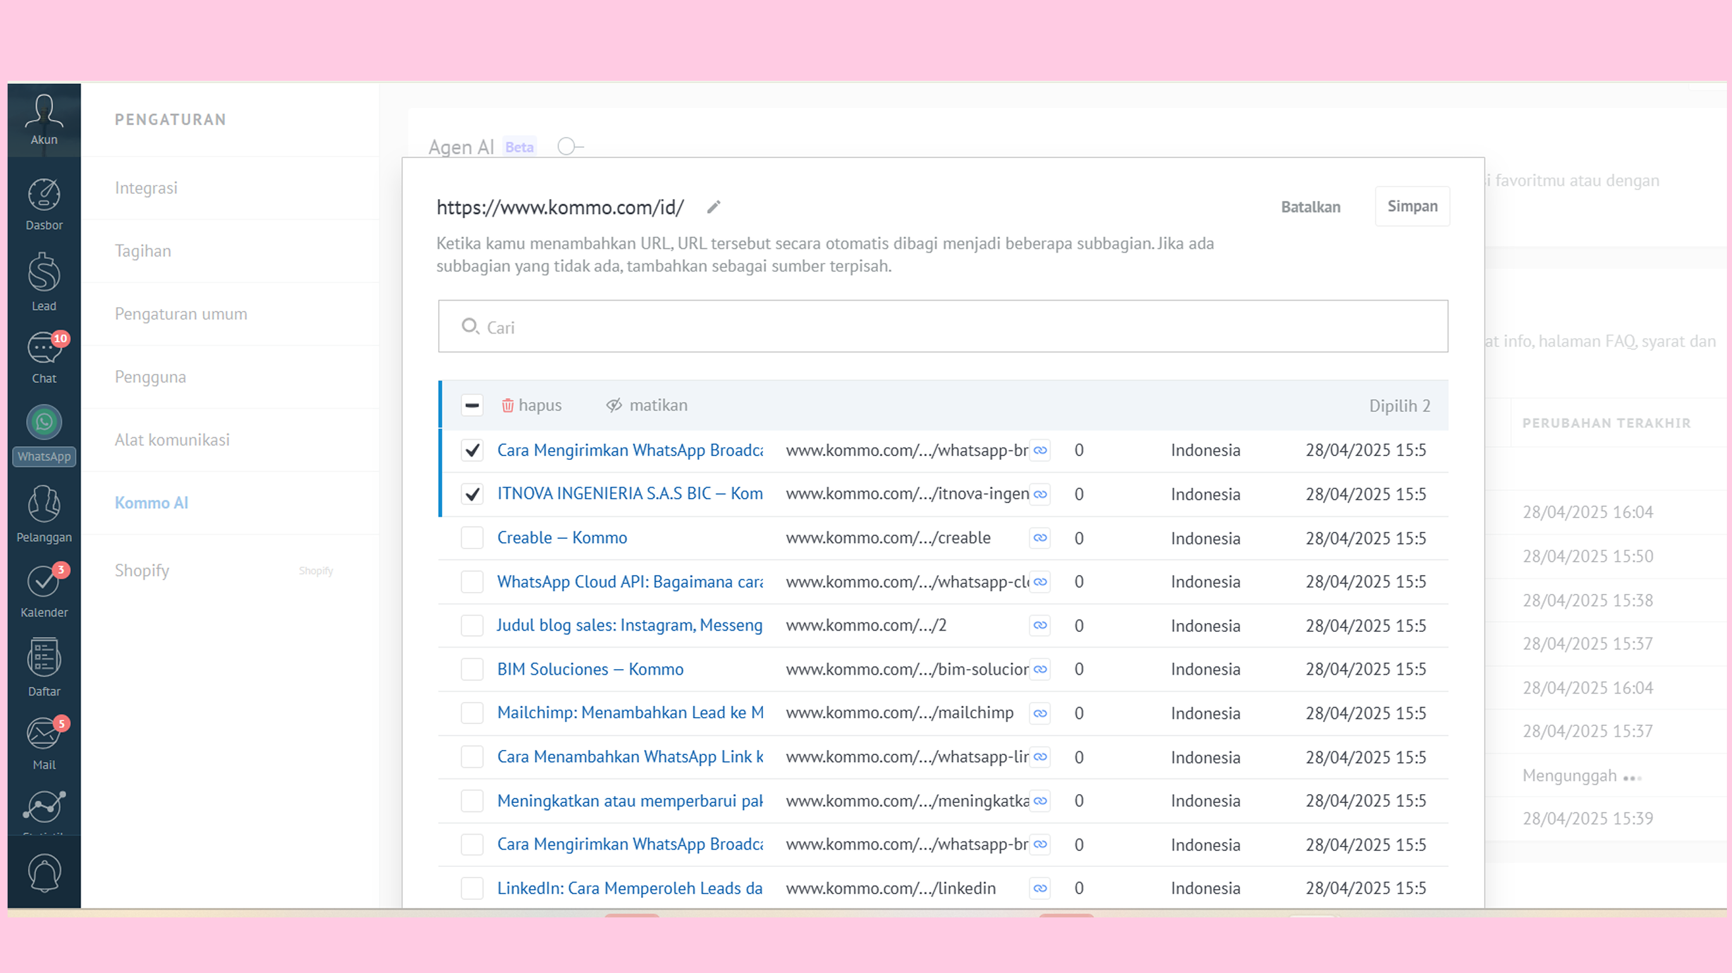Click the Batalkan button

tap(1310, 207)
